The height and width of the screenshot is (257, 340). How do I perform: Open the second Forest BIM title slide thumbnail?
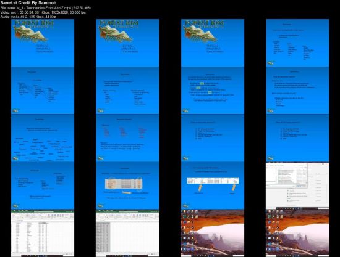pyautogui.click(x=127, y=43)
